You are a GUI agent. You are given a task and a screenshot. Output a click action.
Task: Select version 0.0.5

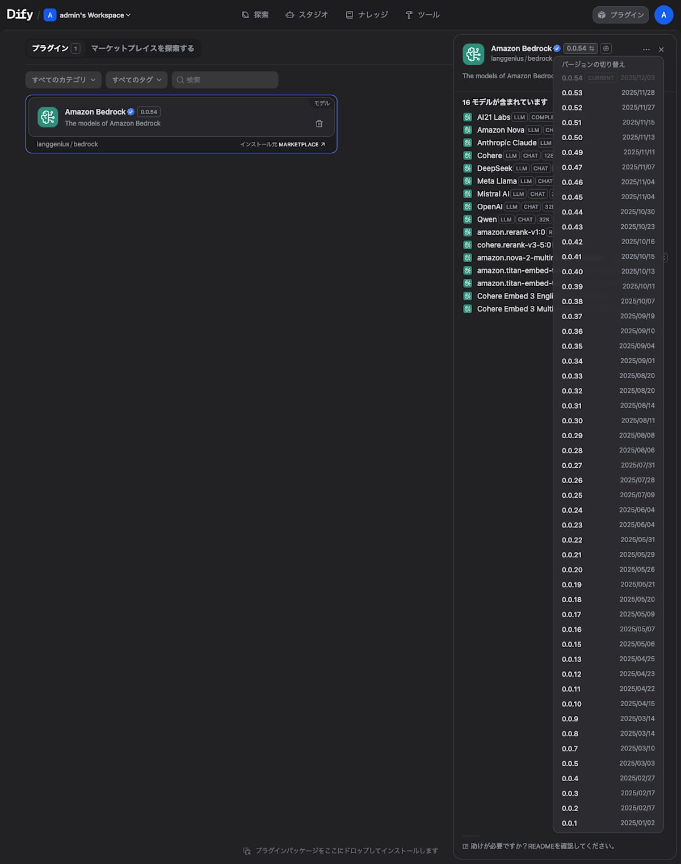[x=608, y=764]
